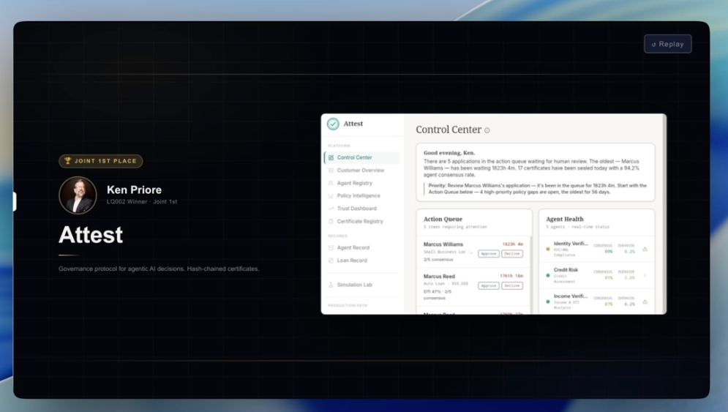This screenshot has height=412, width=728.
Task: Click the green status dot for Credit Risk
Action: (x=548, y=275)
